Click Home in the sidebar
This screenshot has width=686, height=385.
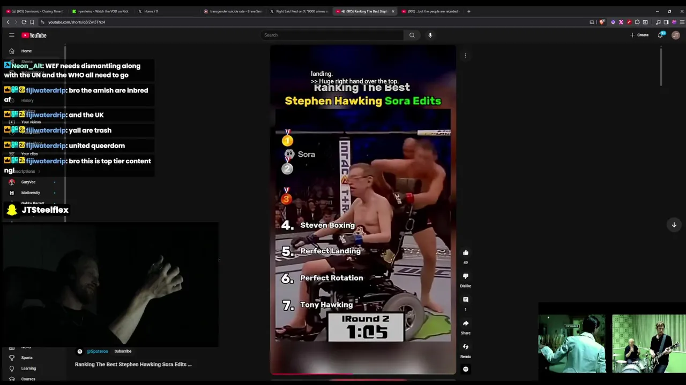[26, 51]
